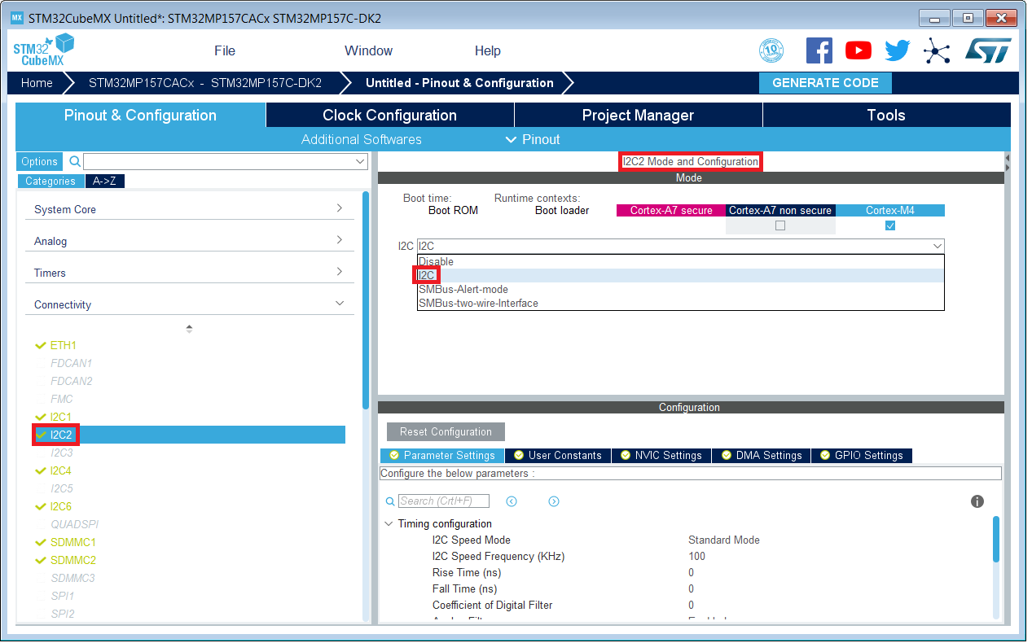This screenshot has height=643, width=1032.
Task: Open the NVIC Settings tab
Action: tap(661, 456)
